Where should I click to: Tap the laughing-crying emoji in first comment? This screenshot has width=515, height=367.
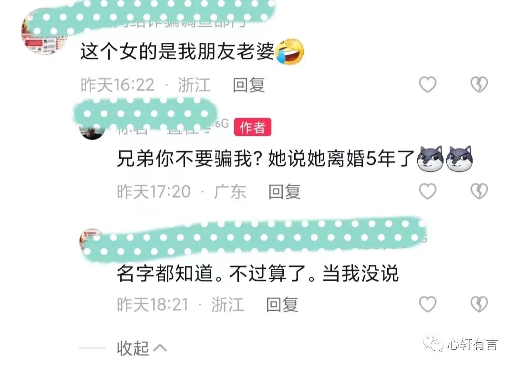[x=290, y=51]
